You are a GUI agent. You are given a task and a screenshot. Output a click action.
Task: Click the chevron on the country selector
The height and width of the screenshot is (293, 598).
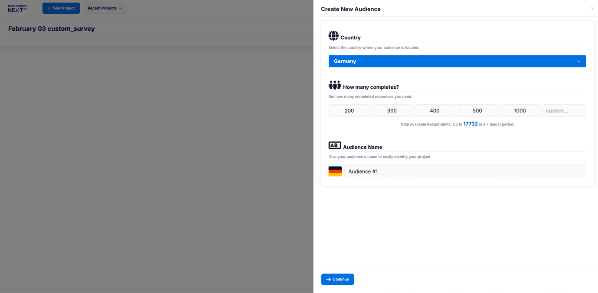point(578,61)
